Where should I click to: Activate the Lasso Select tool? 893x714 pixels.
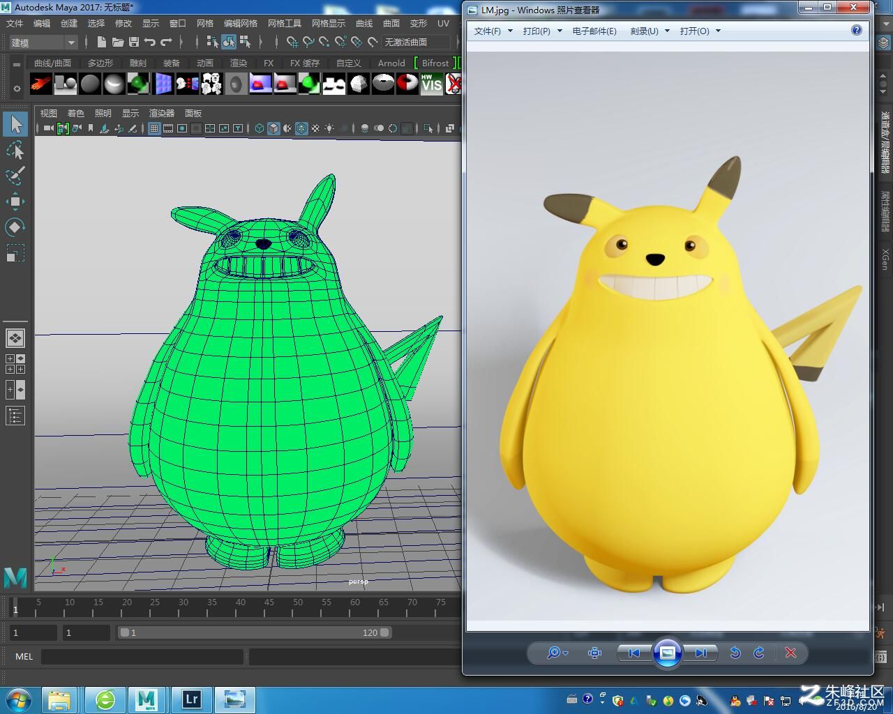pyautogui.click(x=15, y=150)
